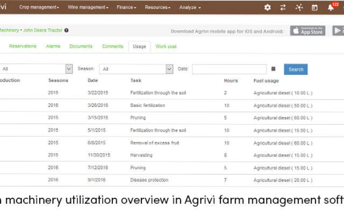Click the 11/30/2015 date cell
Image resolution: width=344 pixels, height=215 pixels.
[x=99, y=155]
